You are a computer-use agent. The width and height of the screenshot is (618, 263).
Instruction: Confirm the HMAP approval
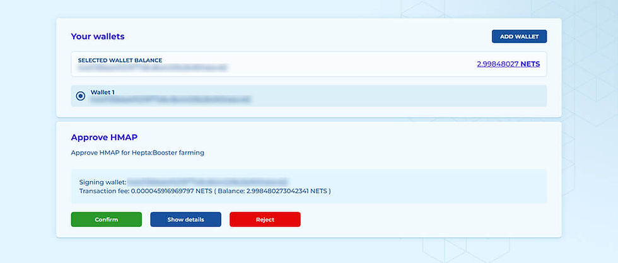(107, 219)
